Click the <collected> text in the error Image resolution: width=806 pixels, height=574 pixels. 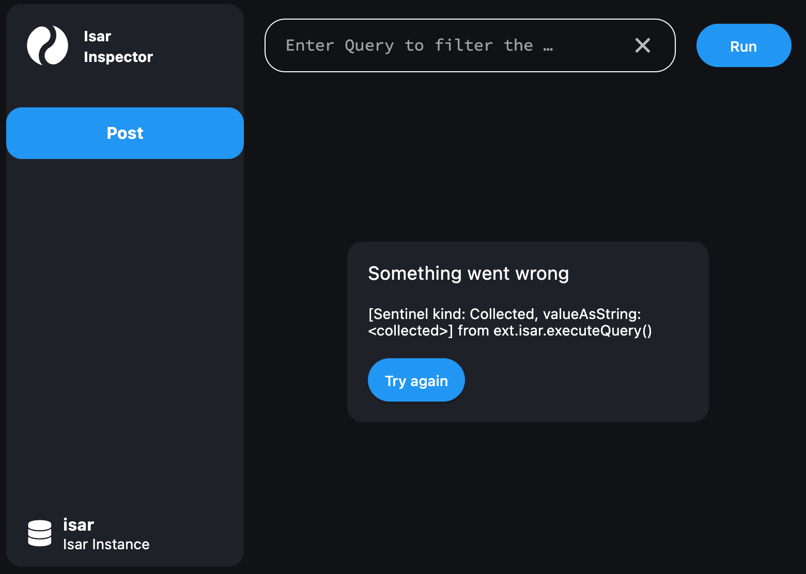pos(410,330)
